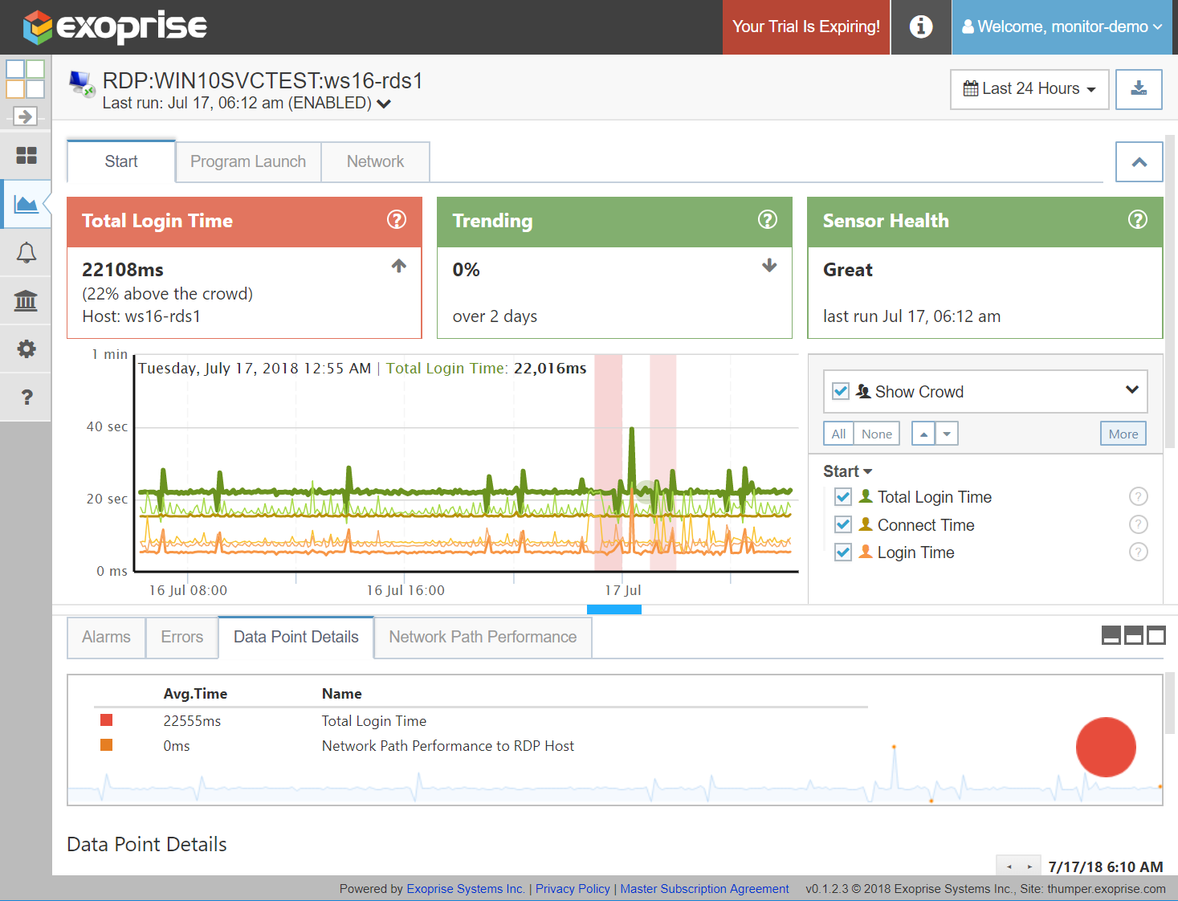Open the dashboard layout squares icon
Image resolution: width=1178 pixels, height=901 pixels.
[26, 79]
